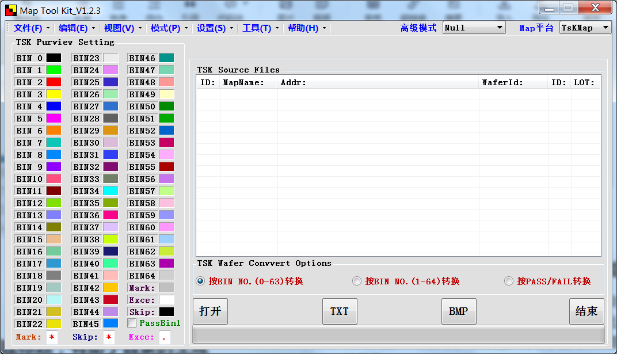Viewport: 617px width, 354px height.
Task: Click the BIN 0 black color swatch
Action: click(x=53, y=58)
